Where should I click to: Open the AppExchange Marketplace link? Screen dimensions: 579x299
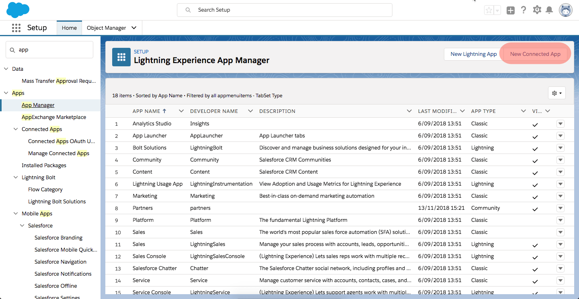pyautogui.click(x=54, y=117)
